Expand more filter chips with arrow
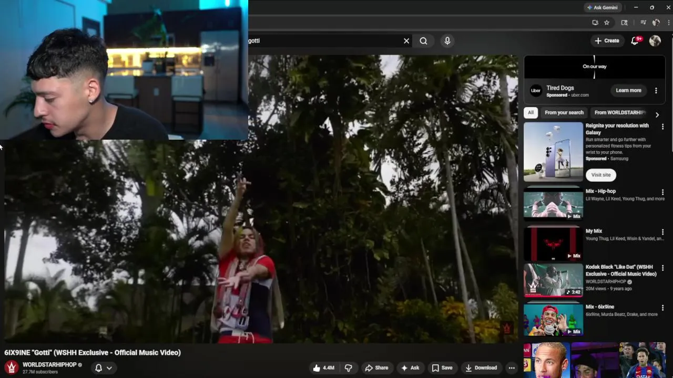Image resolution: width=673 pixels, height=378 pixels. coord(657,114)
